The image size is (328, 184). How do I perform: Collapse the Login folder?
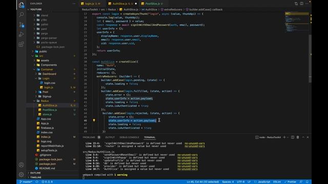pos(46,78)
